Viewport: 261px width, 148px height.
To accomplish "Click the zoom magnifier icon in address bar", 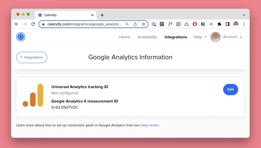I will (x=127, y=24).
